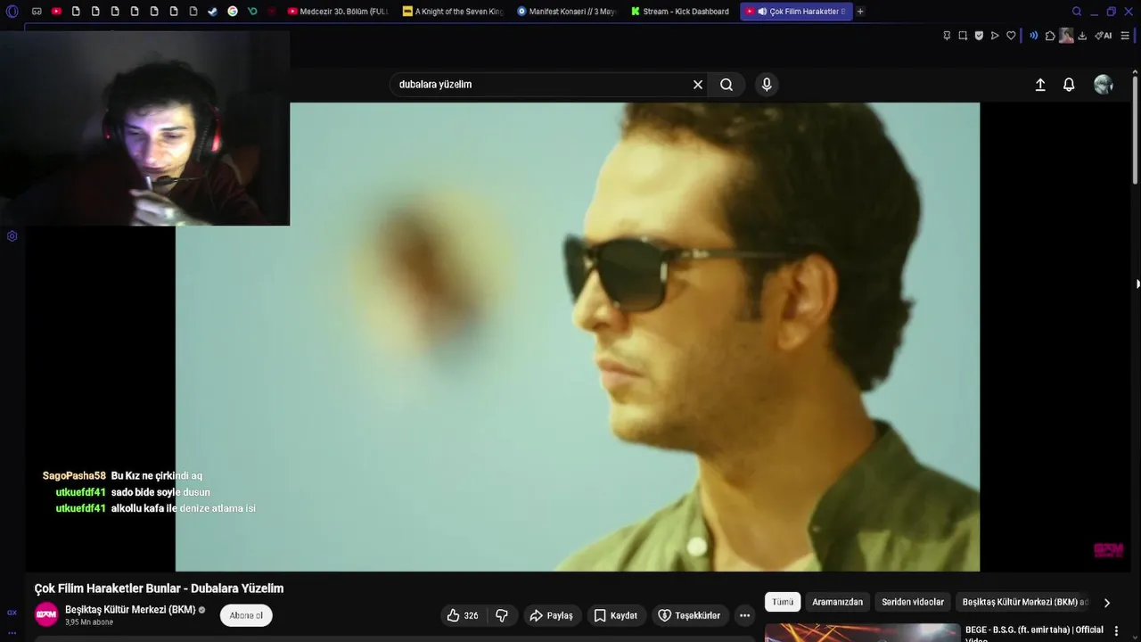Open the BKM channel avatar
The height and width of the screenshot is (642, 1141).
coord(46,614)
